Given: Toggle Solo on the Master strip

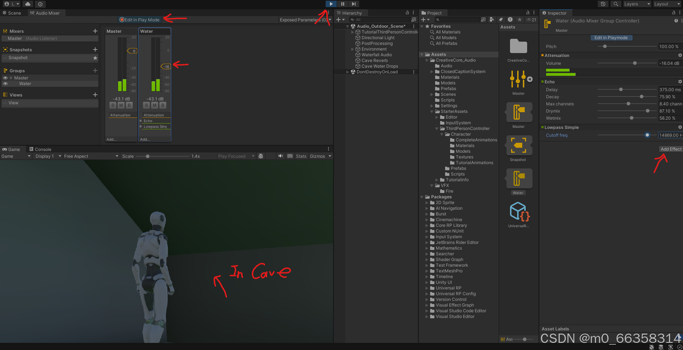Looking at the screenshot, I should (x=113, y=105).
